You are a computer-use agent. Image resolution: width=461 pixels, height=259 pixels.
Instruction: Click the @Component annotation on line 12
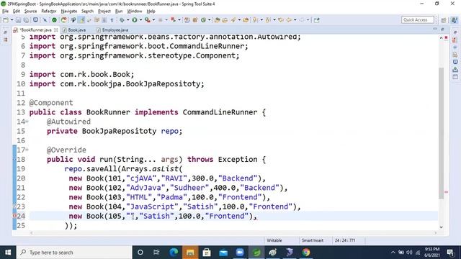51,103
